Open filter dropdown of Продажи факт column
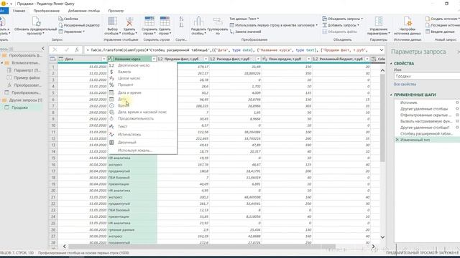460x258 pixels. coord(206,59)
